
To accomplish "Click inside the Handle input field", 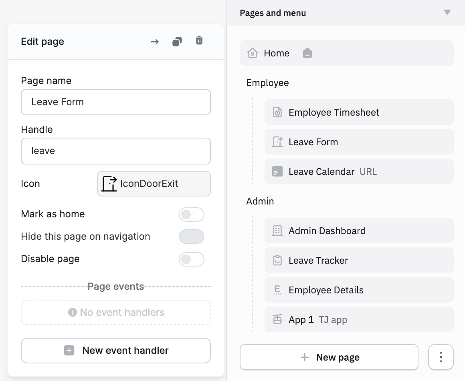I will pyautogui.click(x=116, y=151).
